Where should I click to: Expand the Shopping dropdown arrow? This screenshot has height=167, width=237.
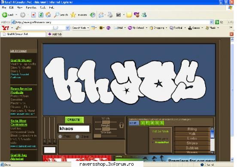pos(167,28)
